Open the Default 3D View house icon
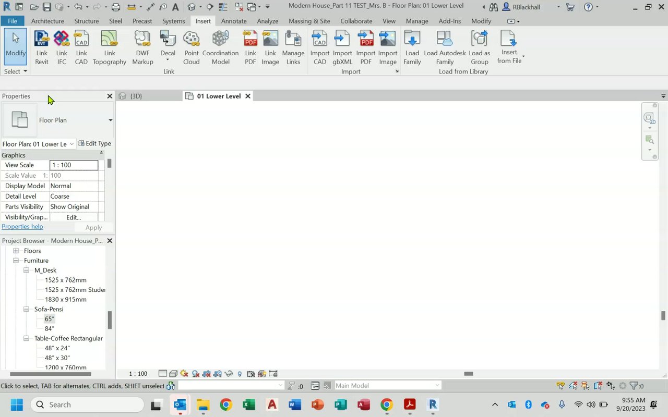Image resolution: width=668 pixels, height=417 pixels. 192,7
